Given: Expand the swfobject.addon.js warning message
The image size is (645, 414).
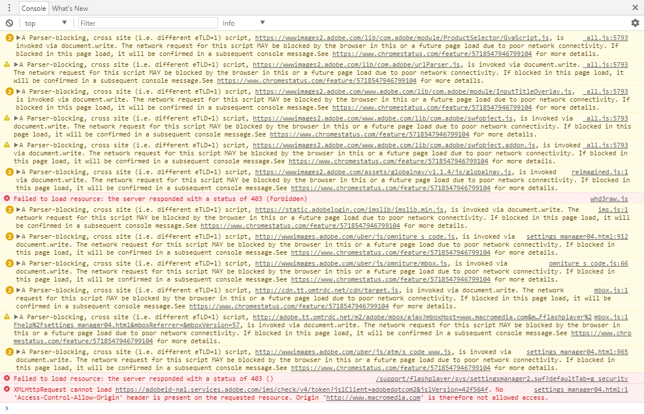Looking at the screenshot, I should (x=16, y=145).
